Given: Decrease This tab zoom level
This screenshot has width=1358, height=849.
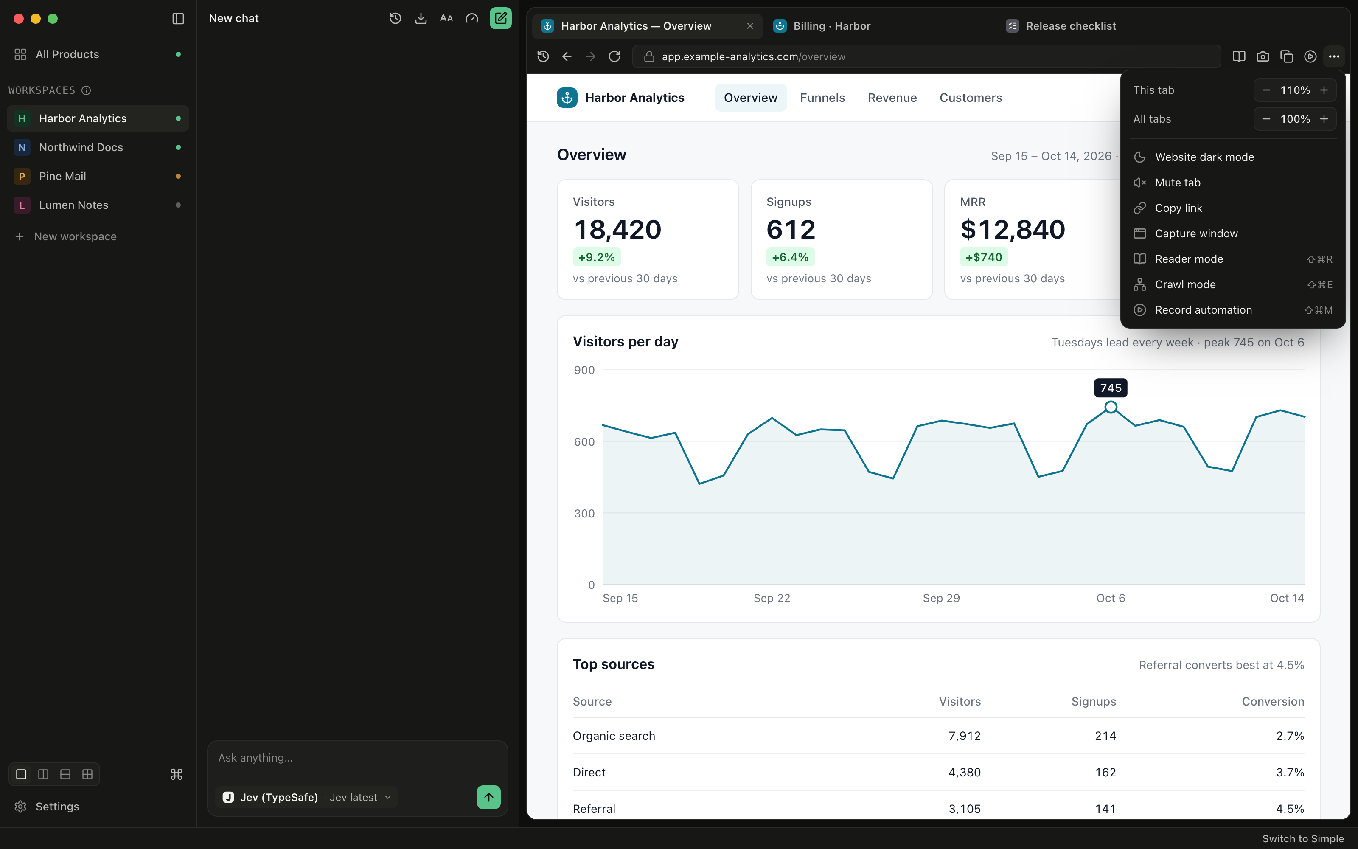Looking at the screenshot, I should pyautogui.click(x=1266, y=90).
